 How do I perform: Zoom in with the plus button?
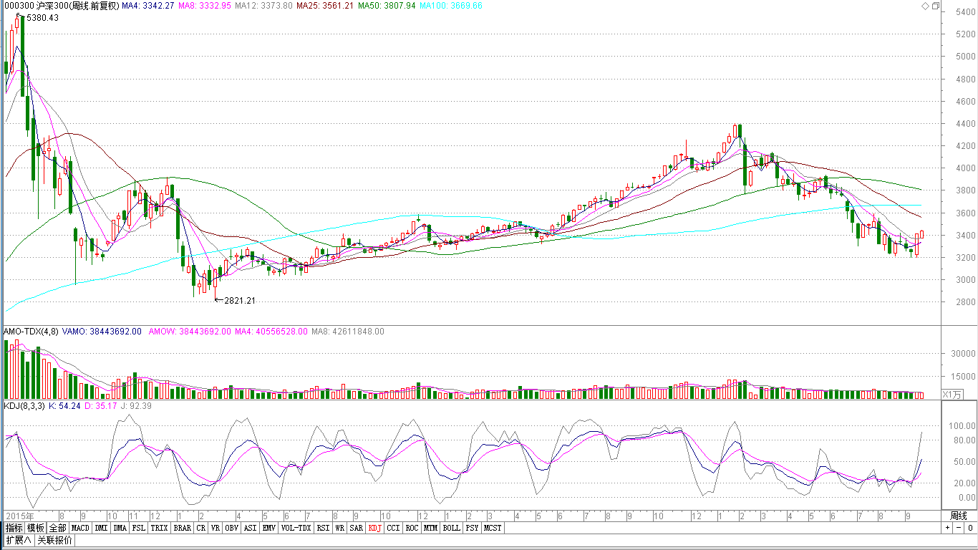pos(947,528)
